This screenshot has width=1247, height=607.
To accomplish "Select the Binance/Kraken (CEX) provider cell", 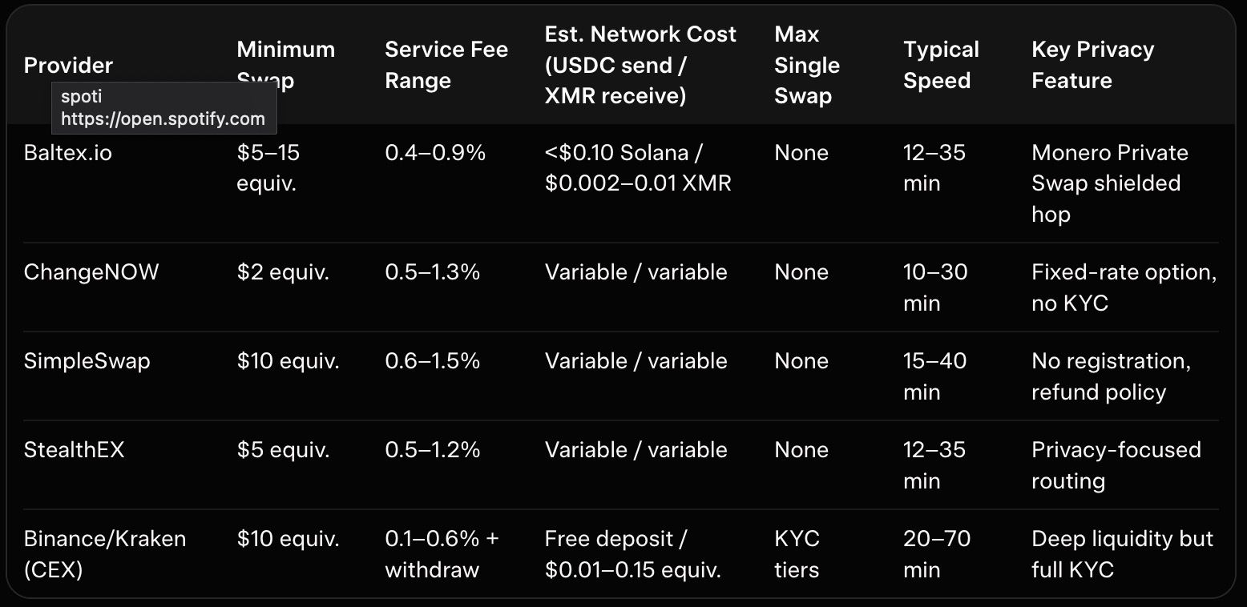I will tap(104, 553).
